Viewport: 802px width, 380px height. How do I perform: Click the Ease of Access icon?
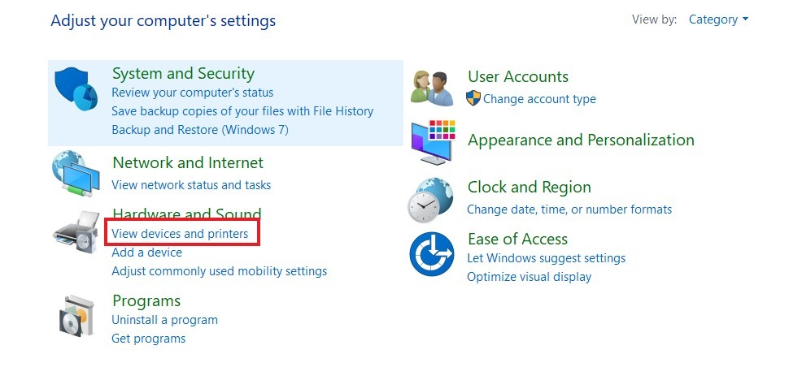431,254
